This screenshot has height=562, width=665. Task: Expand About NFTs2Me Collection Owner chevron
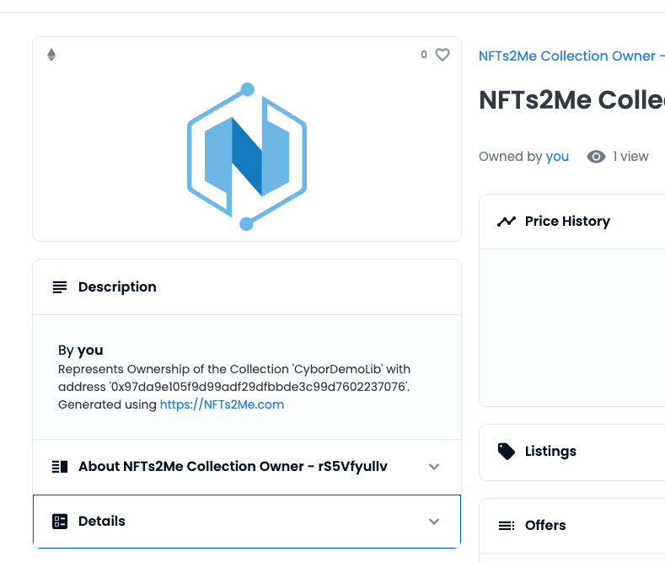[x=434, y=467]
